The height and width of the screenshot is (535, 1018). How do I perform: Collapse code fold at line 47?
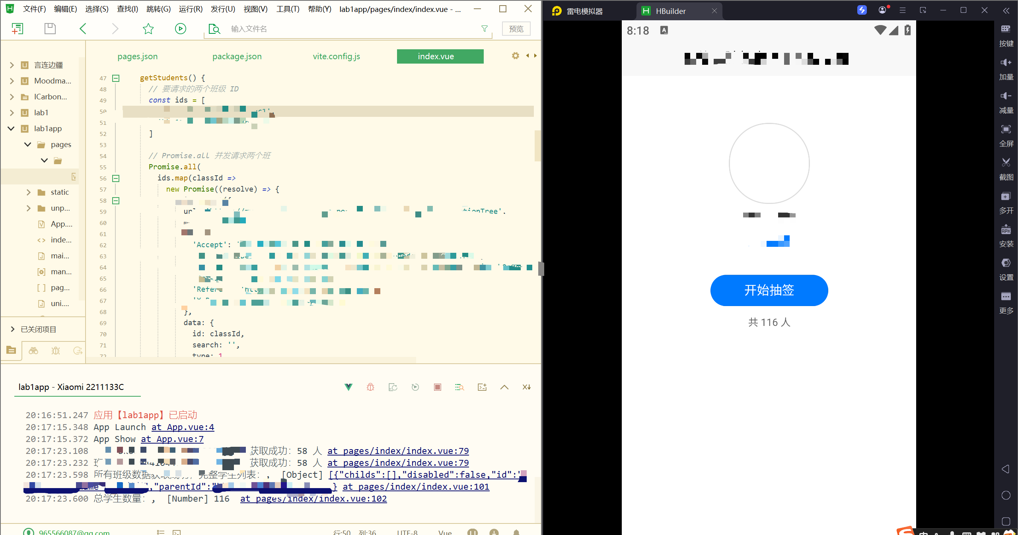(116, 78)
